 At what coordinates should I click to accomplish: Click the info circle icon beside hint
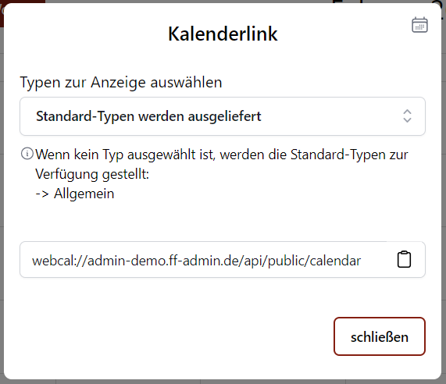27,154
